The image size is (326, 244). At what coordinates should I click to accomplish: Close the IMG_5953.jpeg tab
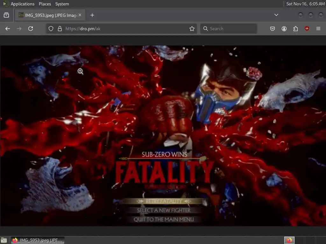80,15
